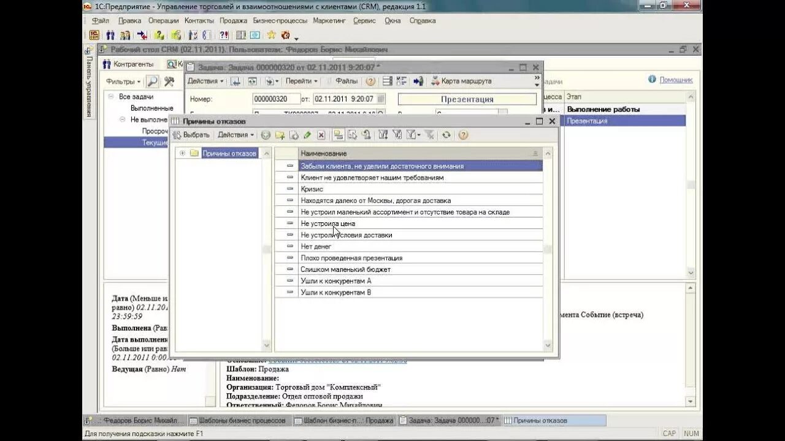Open the Маркетинг menu

tap(330, 20)
